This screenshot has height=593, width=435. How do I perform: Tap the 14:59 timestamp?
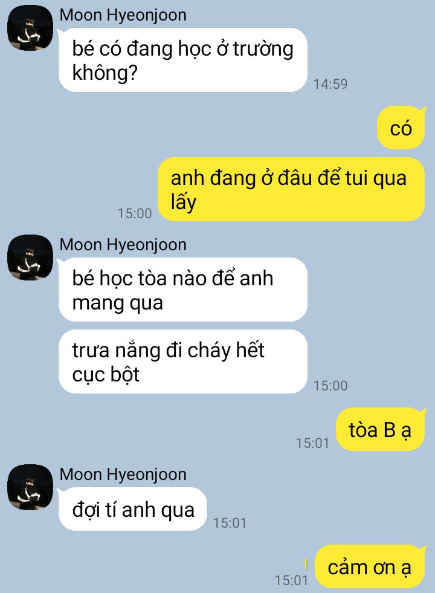[x=330, y=84]
